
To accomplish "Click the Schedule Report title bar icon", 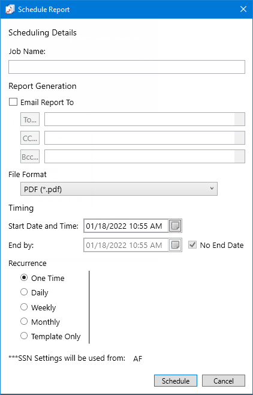I will pyautogui.click(x=10, y=10).
